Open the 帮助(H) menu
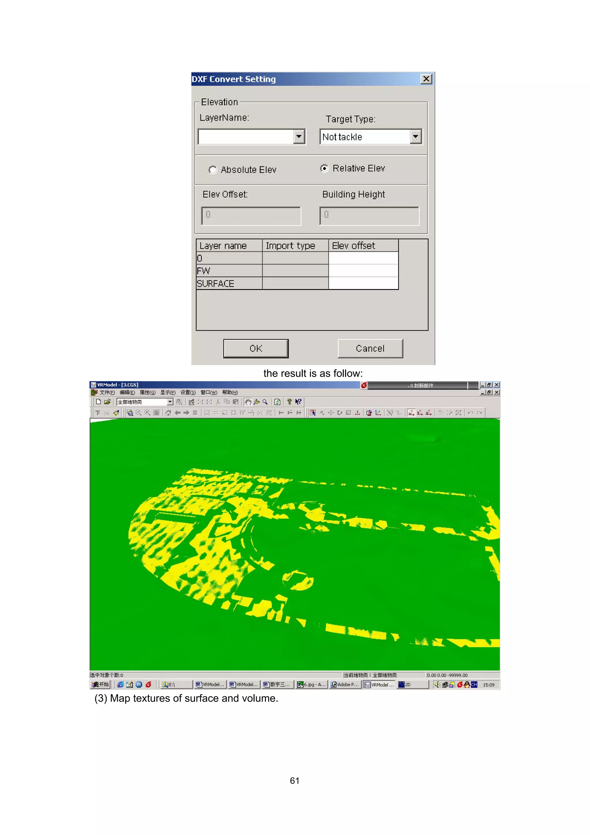This screenshot has height=835, width=590. click(x=230, y=392)
